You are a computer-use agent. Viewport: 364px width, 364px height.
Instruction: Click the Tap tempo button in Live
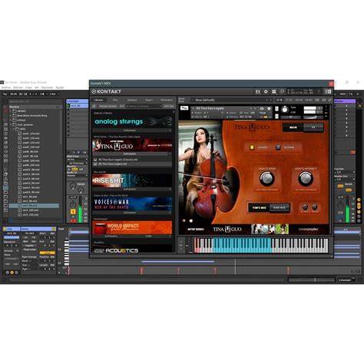[x=5, y=94]
